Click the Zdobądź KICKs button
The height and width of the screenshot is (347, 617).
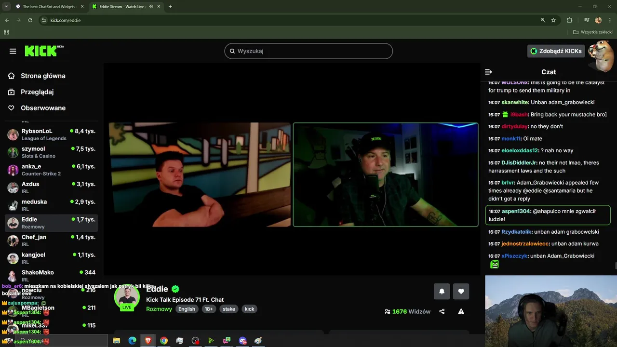click(x=556, y=51)
